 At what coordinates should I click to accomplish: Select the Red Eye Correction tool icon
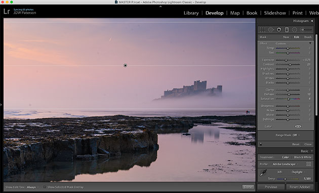click(279, 30)
